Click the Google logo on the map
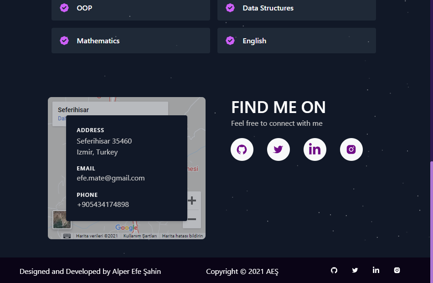433x283 pixels. [x=127, y=228]
